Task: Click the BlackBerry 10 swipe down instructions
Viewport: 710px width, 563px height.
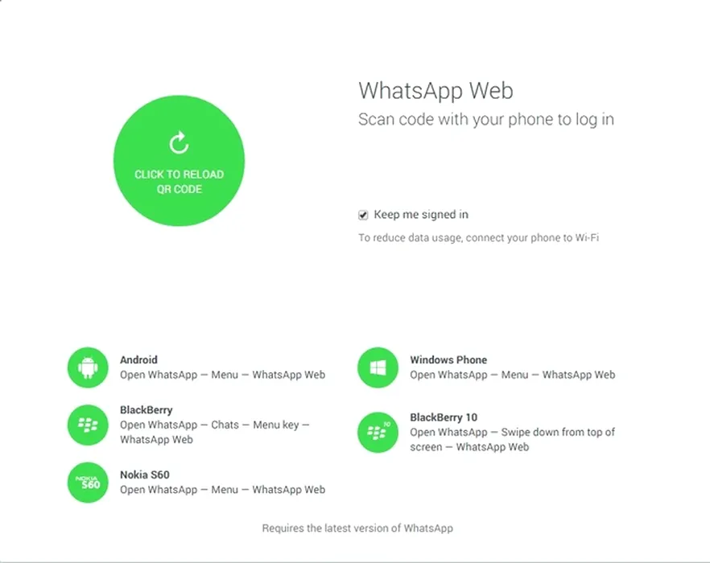Action: click(513, 439)
